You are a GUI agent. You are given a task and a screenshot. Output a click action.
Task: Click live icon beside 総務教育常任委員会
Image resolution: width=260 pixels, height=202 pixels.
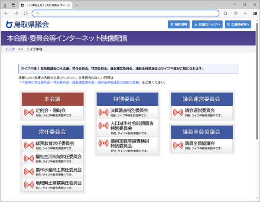(29, 146)
